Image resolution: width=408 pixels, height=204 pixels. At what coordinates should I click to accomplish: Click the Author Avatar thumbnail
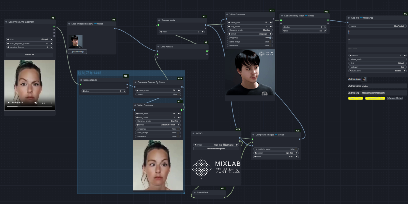(364, 79)
